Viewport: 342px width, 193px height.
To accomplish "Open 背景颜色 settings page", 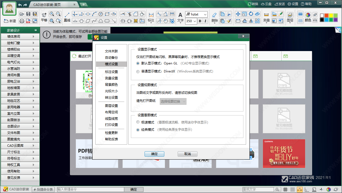I will (x=111, y=84).
